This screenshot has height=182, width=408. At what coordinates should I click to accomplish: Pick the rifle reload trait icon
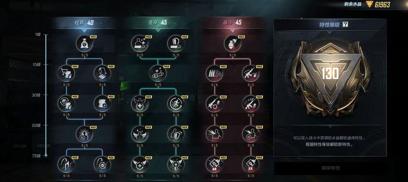[x=215, y=103]
